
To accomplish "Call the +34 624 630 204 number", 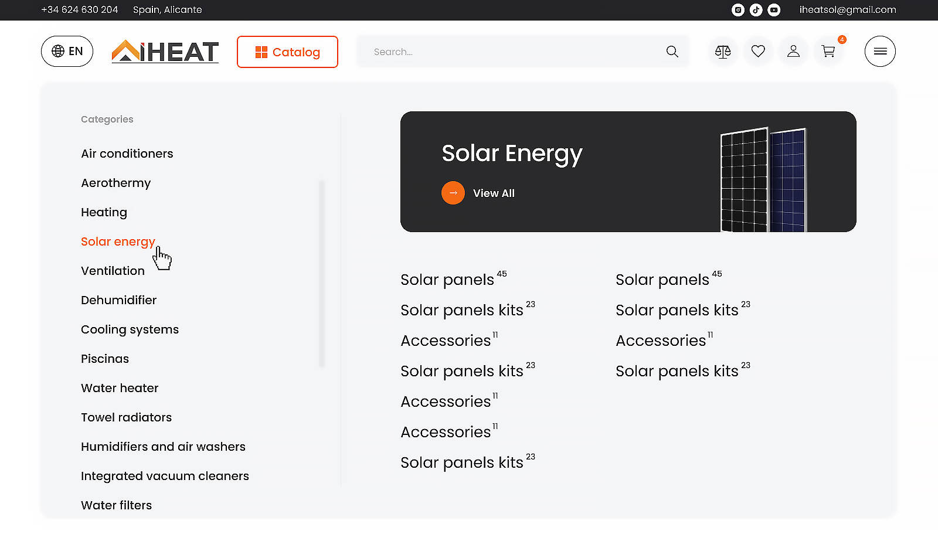I will 80,10.
